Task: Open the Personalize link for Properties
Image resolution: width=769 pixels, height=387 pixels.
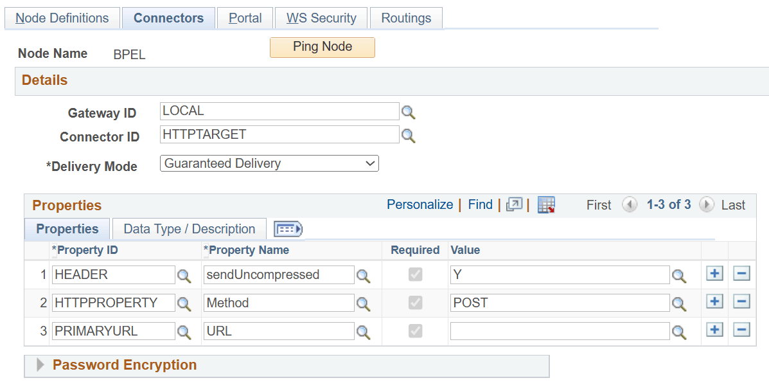Action: pyautogui.click(x=420, y=204)
